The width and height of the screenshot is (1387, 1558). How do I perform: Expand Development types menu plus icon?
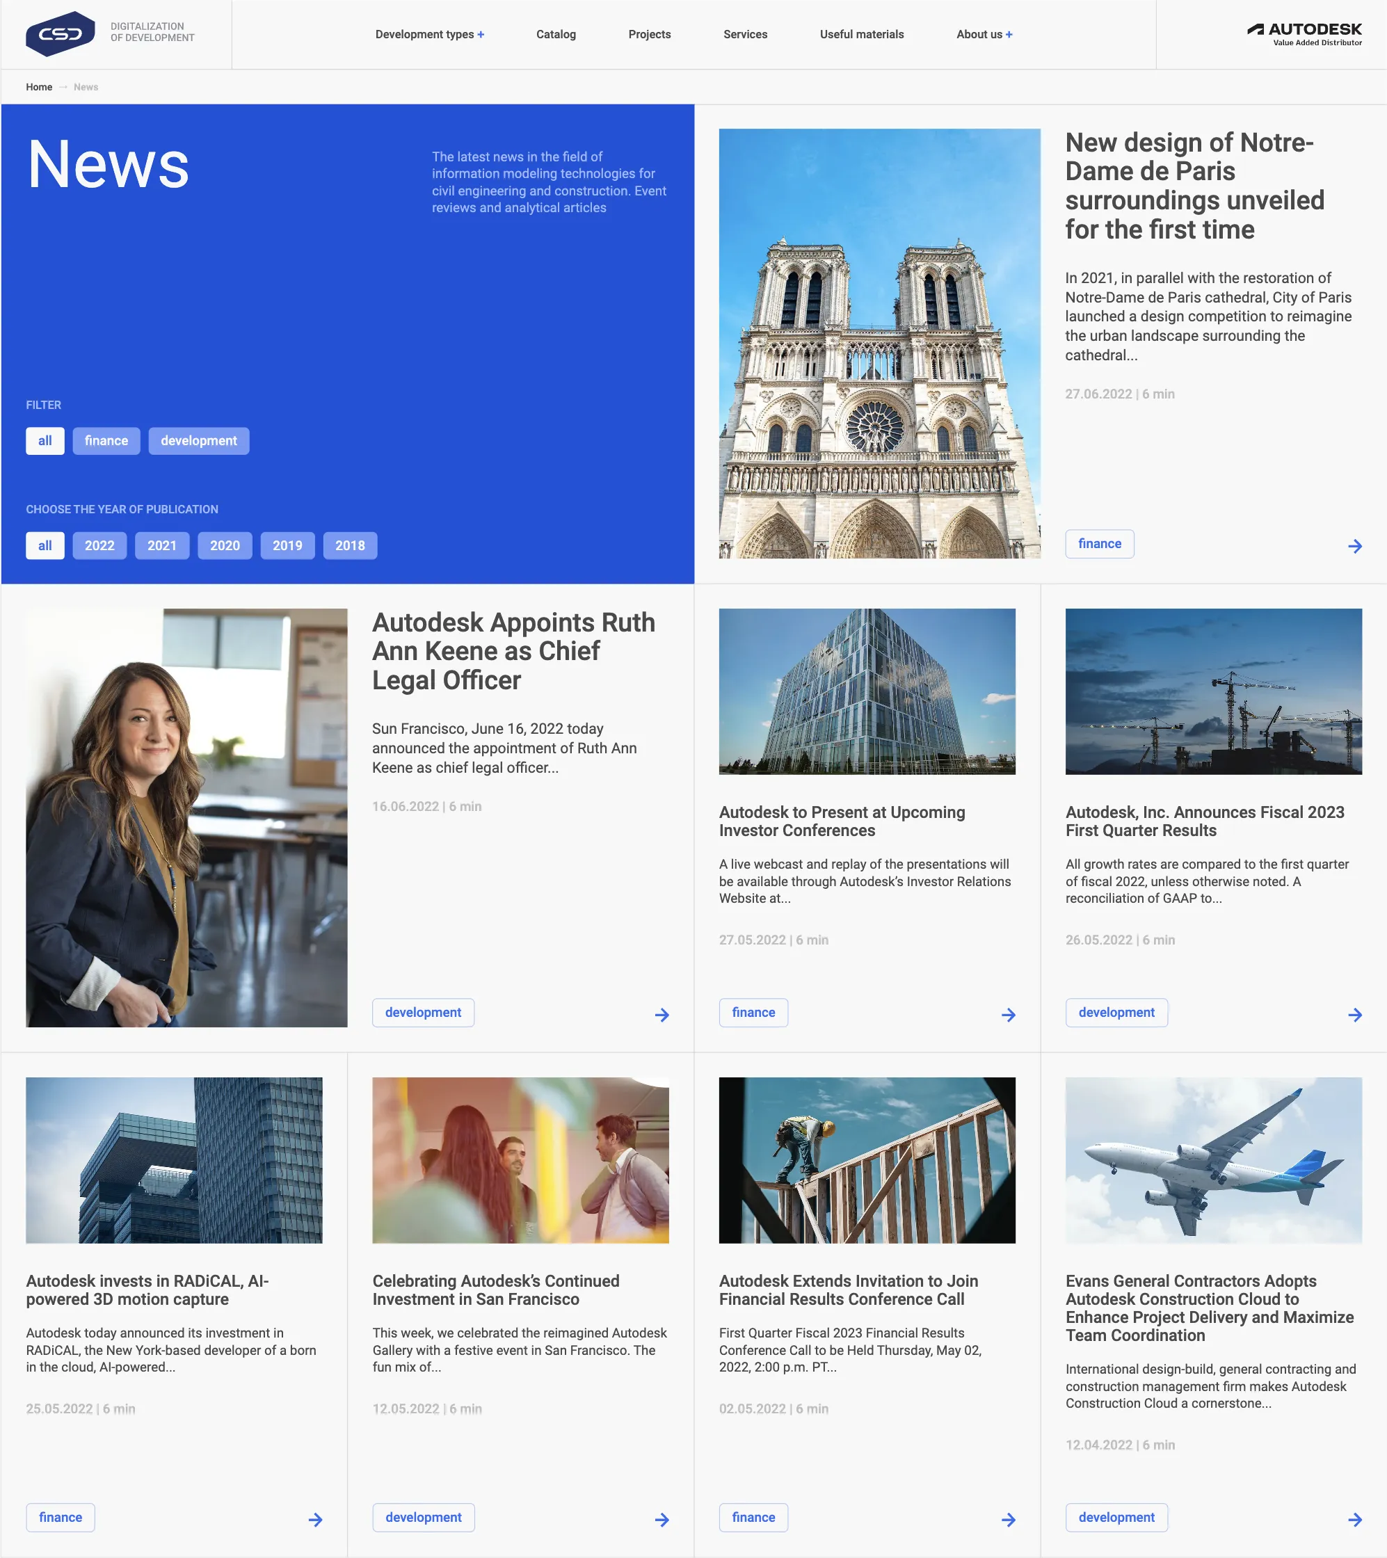[481, 34]
